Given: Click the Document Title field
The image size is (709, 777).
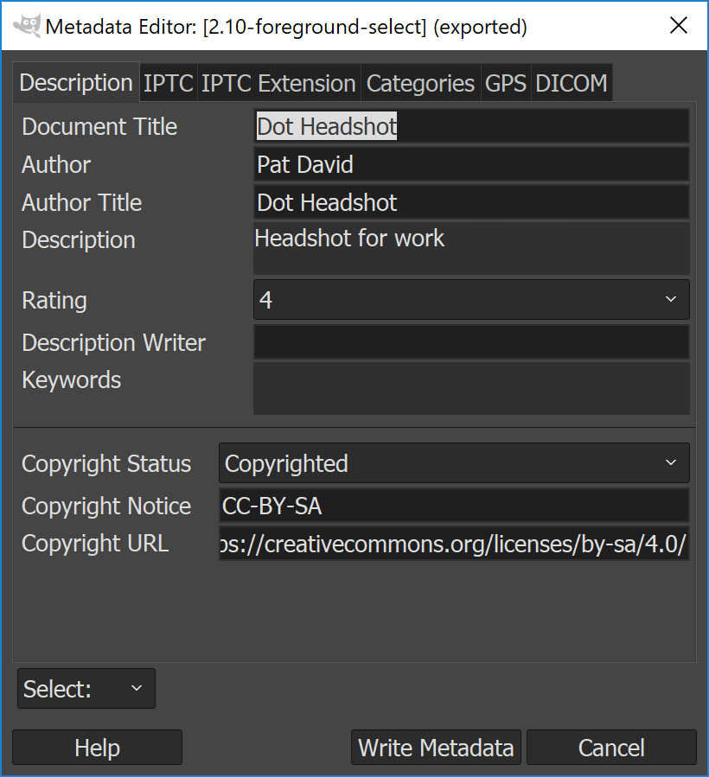Looking at the screenshot, I should pos(471,126).
